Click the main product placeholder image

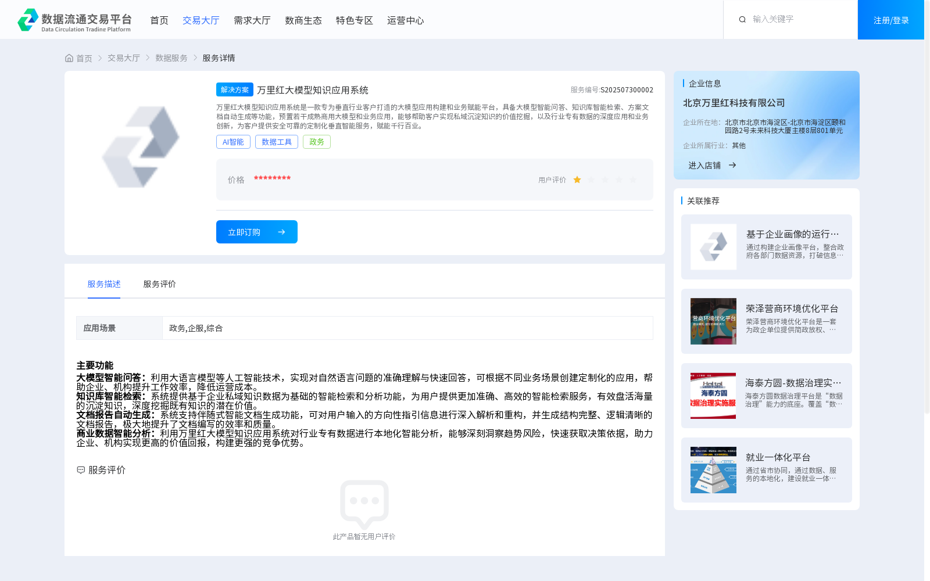[141, 147]
